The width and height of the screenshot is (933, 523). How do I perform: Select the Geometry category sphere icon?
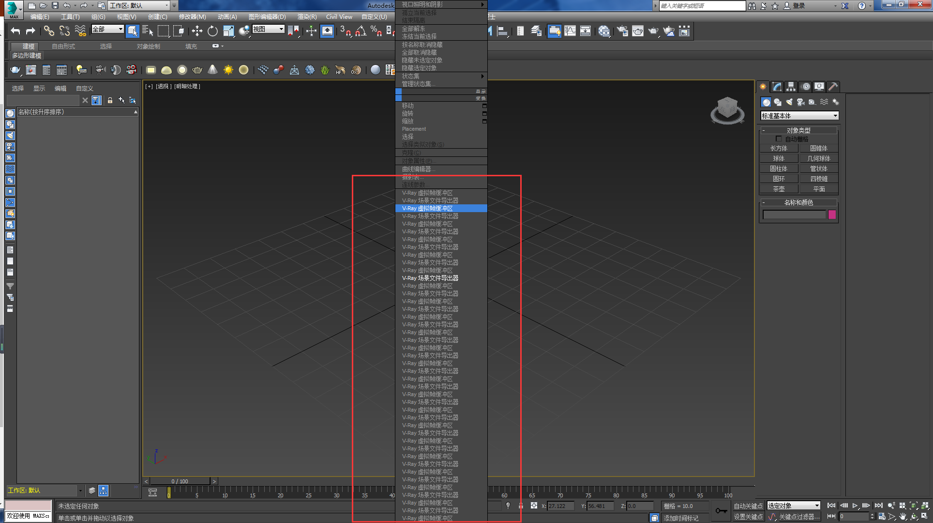766,102
